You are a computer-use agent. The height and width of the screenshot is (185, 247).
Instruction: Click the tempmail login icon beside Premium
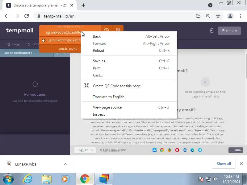[212, 31]
